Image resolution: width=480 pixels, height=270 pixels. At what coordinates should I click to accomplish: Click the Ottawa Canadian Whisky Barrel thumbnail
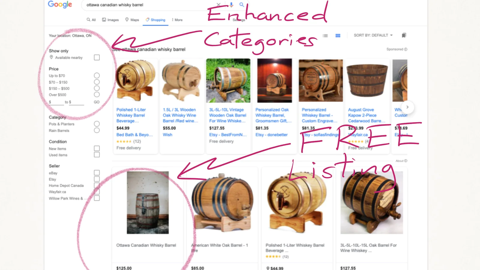[x=148, y=202]
